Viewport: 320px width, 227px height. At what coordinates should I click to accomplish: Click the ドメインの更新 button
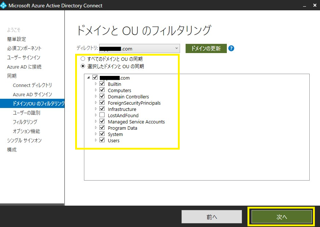coord(206,48)
